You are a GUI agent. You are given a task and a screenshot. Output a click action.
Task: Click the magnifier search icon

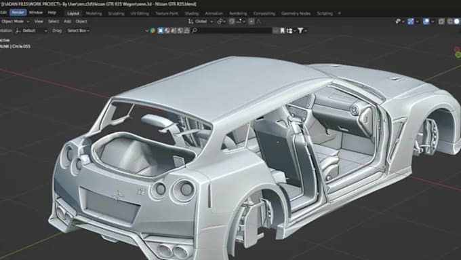pyautogui.click(x=195, y=31)
